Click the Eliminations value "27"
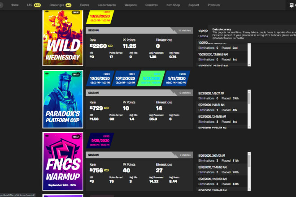Viewport: 296px width, 197px height. pyautogui.click(x=159, y=170)
